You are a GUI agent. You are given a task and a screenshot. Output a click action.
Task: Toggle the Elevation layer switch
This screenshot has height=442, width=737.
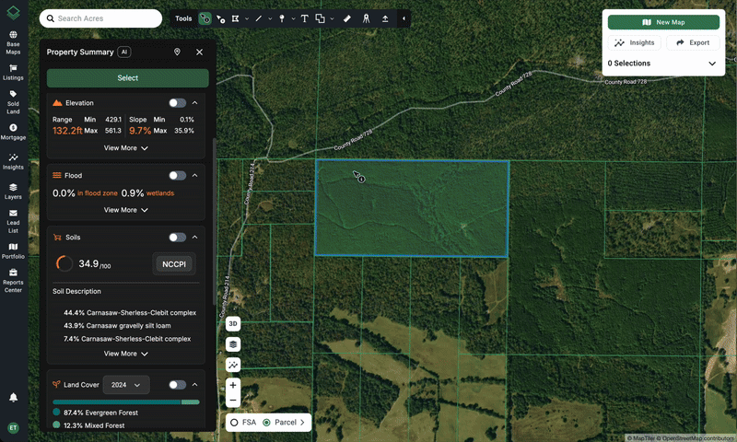coord(177,103)
